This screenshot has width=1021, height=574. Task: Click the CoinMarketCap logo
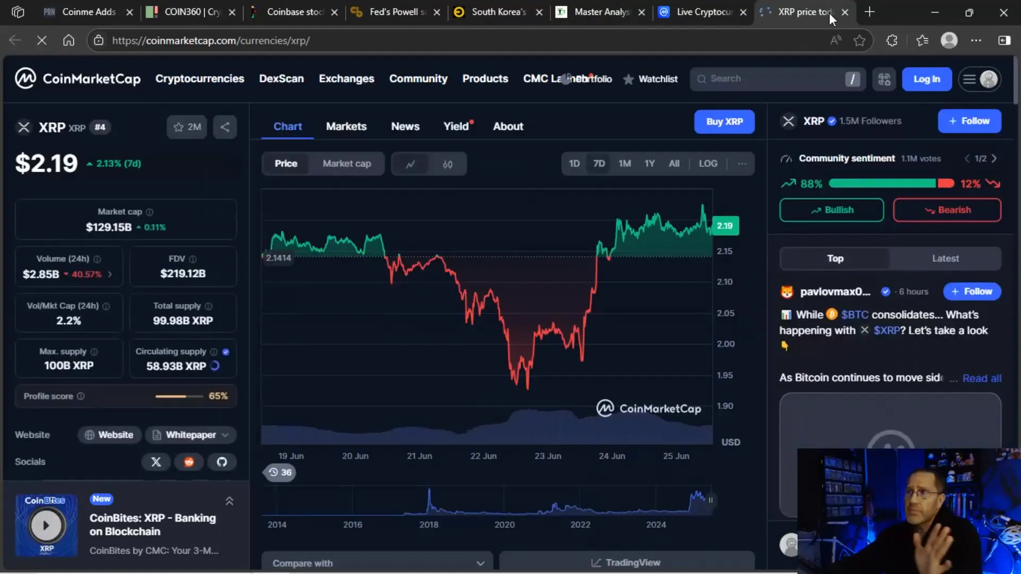(78, 79)
